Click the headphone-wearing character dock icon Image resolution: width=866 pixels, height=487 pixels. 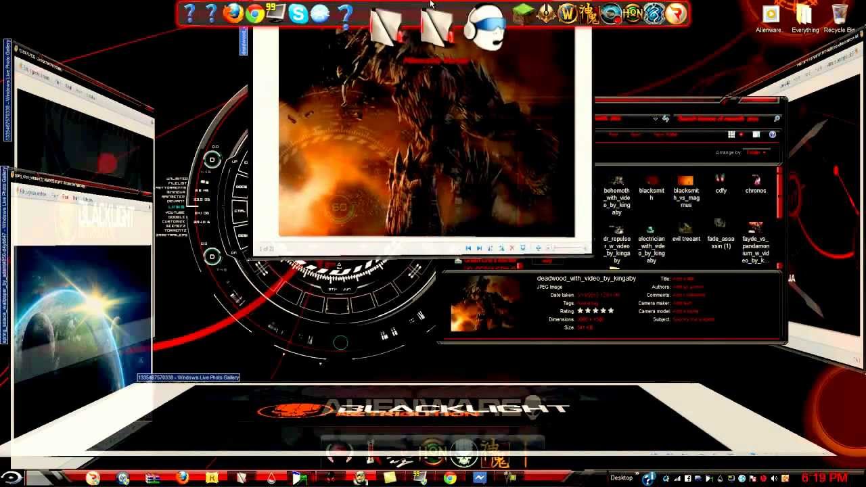tap(484, 27)
